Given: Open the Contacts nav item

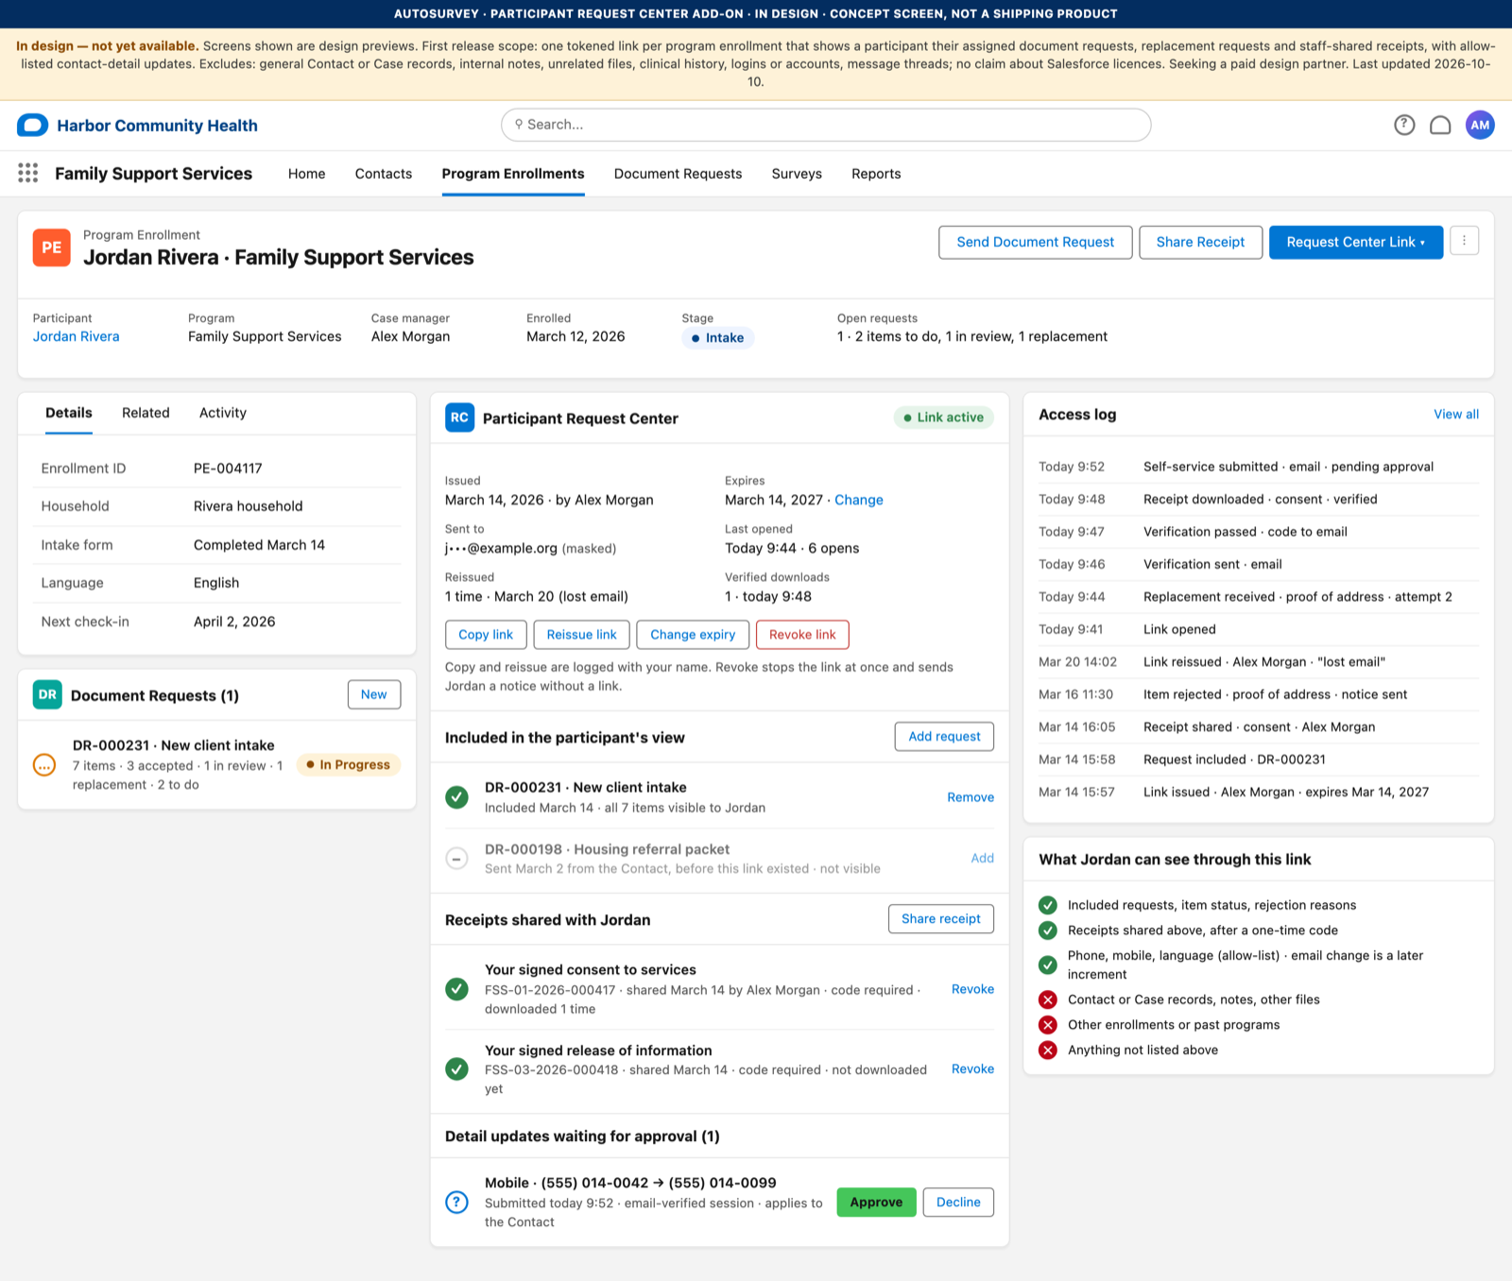Looking at the screenshot, I should pyautogui.click(x=384, y=174).
